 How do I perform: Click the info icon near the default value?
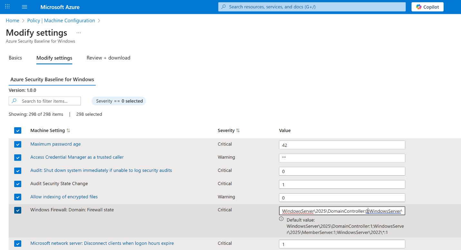click(281, 219)
